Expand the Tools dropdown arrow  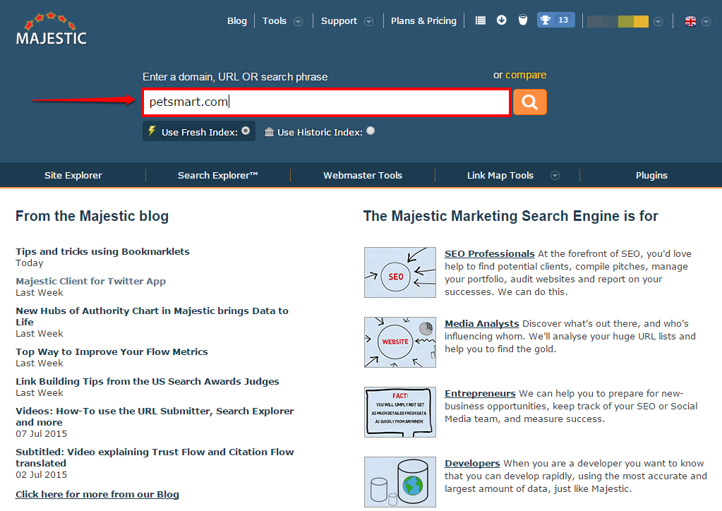click(299, 21)
